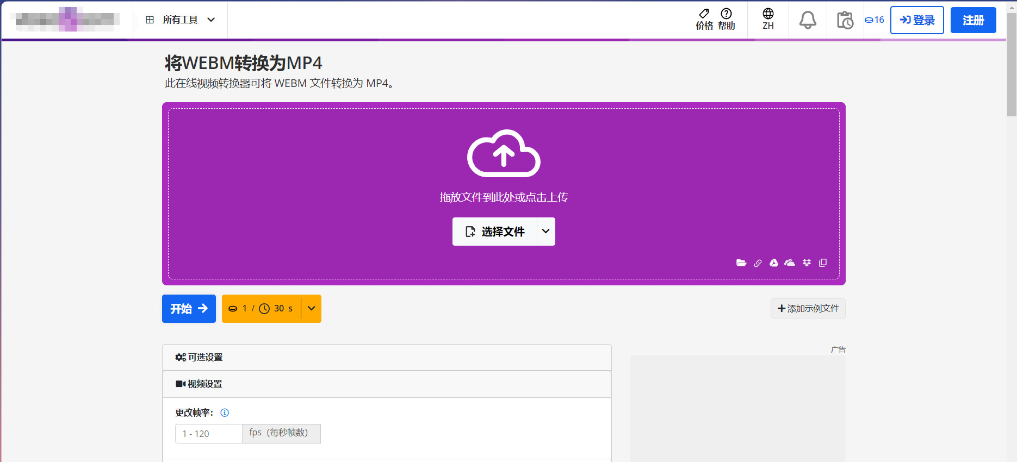Change language via the ZH globe icon
The width and height of the screenshot is (1017, 462).
[x=768, y=20]
